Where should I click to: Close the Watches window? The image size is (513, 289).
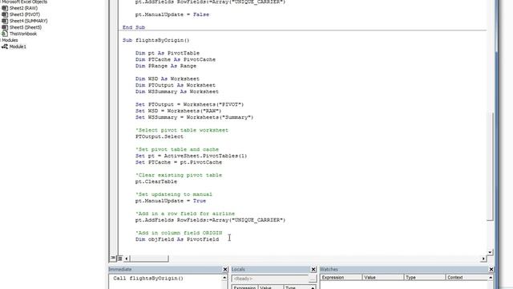[x=491, y=269]
